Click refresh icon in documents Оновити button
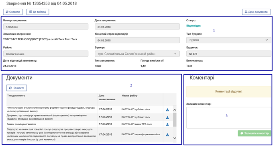This screenshot has height=155, width=273. [x=10, y=88]
